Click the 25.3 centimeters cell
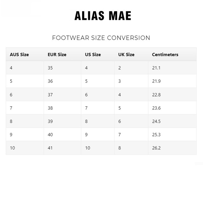The width and height of the screenshot is (203, 203). pyautogui.click(x=172, y=134)
